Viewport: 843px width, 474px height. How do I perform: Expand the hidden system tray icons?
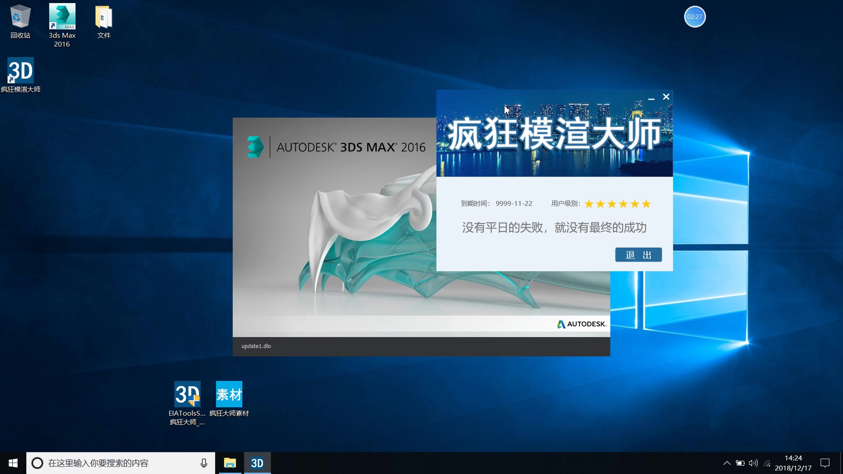coord(727,463)
